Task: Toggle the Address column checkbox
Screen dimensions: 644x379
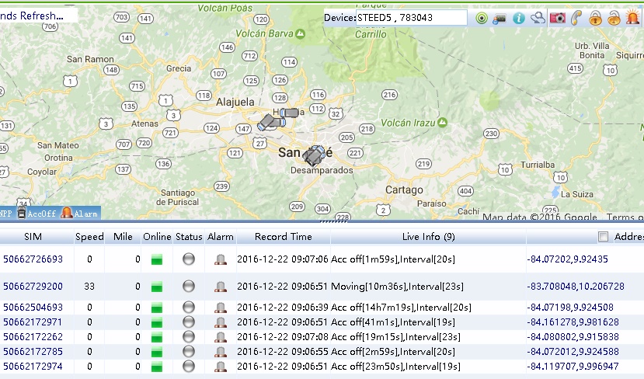Action: point(603,237)
